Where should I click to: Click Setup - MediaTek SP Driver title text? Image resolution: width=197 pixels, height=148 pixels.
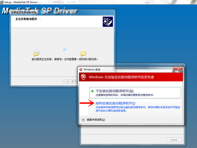click(x=21, y=2)
